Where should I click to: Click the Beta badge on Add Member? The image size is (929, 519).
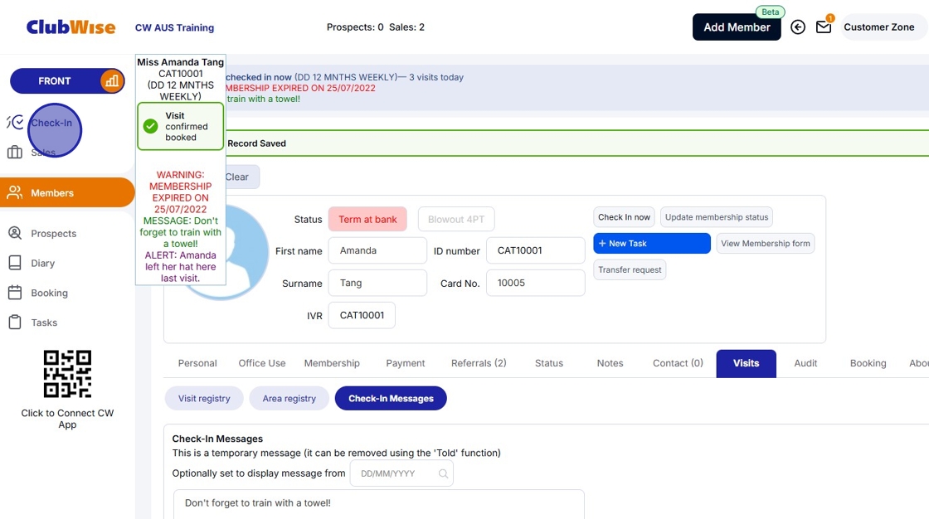(x=771, y=12)
